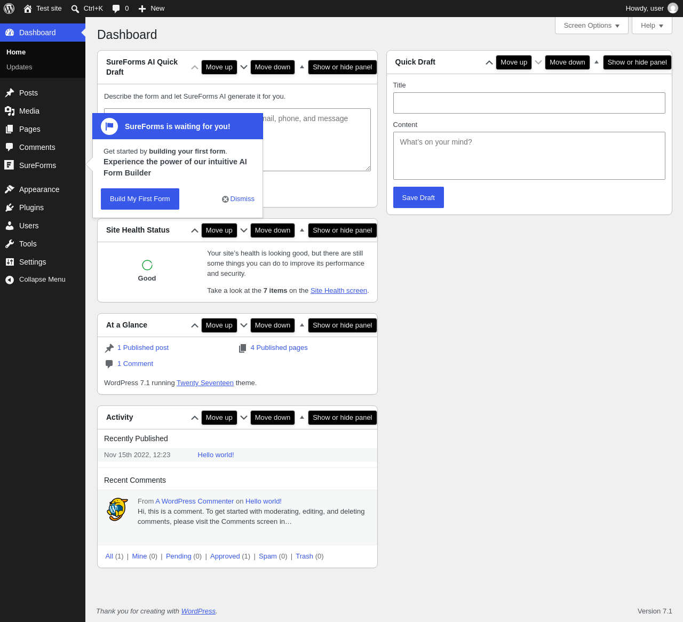Click the Save Draft button

(418, 197)
